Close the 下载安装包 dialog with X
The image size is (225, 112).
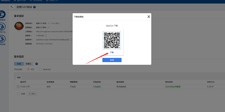(149, 17)
